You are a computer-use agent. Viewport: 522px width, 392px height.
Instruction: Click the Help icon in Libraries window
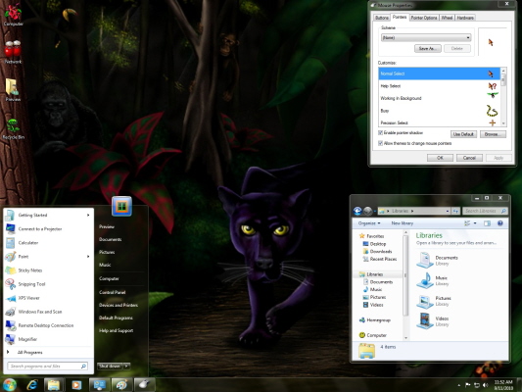500,223
